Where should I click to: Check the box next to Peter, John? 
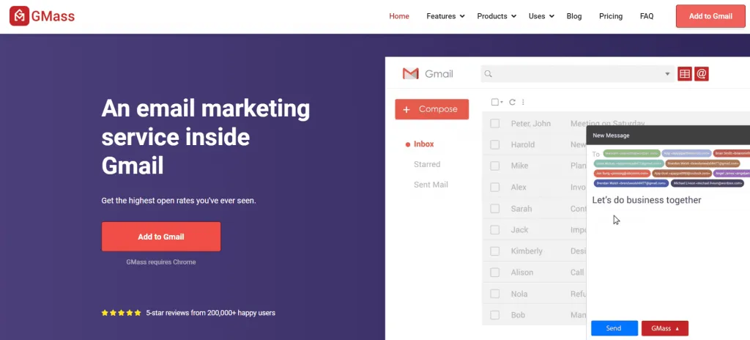(x=494, y=124)
